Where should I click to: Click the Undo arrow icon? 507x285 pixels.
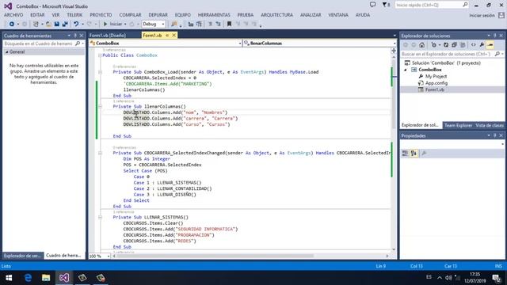click(x=76, y=24)
